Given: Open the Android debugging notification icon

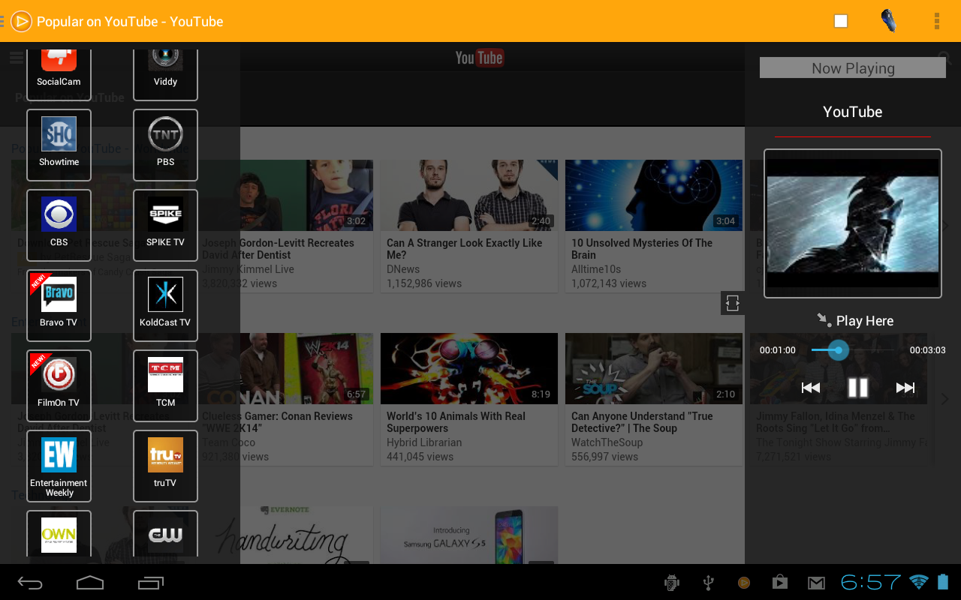Looking at the screenshot, I should pos(672,583).
